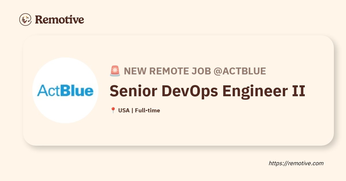Visit the https://remotive.com URL
The height and width of the screenshot is (181, 346).
[296, 163]
